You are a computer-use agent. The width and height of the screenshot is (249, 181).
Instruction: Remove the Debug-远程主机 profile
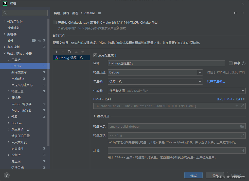[x=63, y=52]
